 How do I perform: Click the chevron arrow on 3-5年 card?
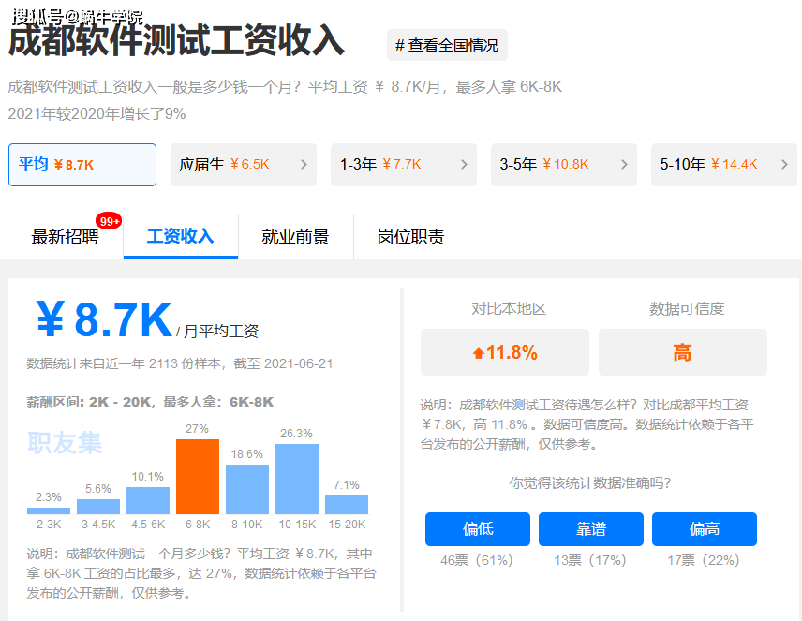tap(624, 165)
